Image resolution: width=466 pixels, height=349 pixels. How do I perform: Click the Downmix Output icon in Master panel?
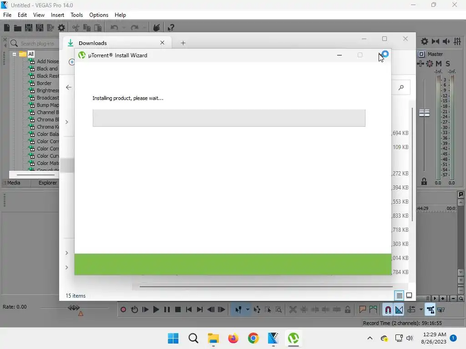click(x=436, y=41)
